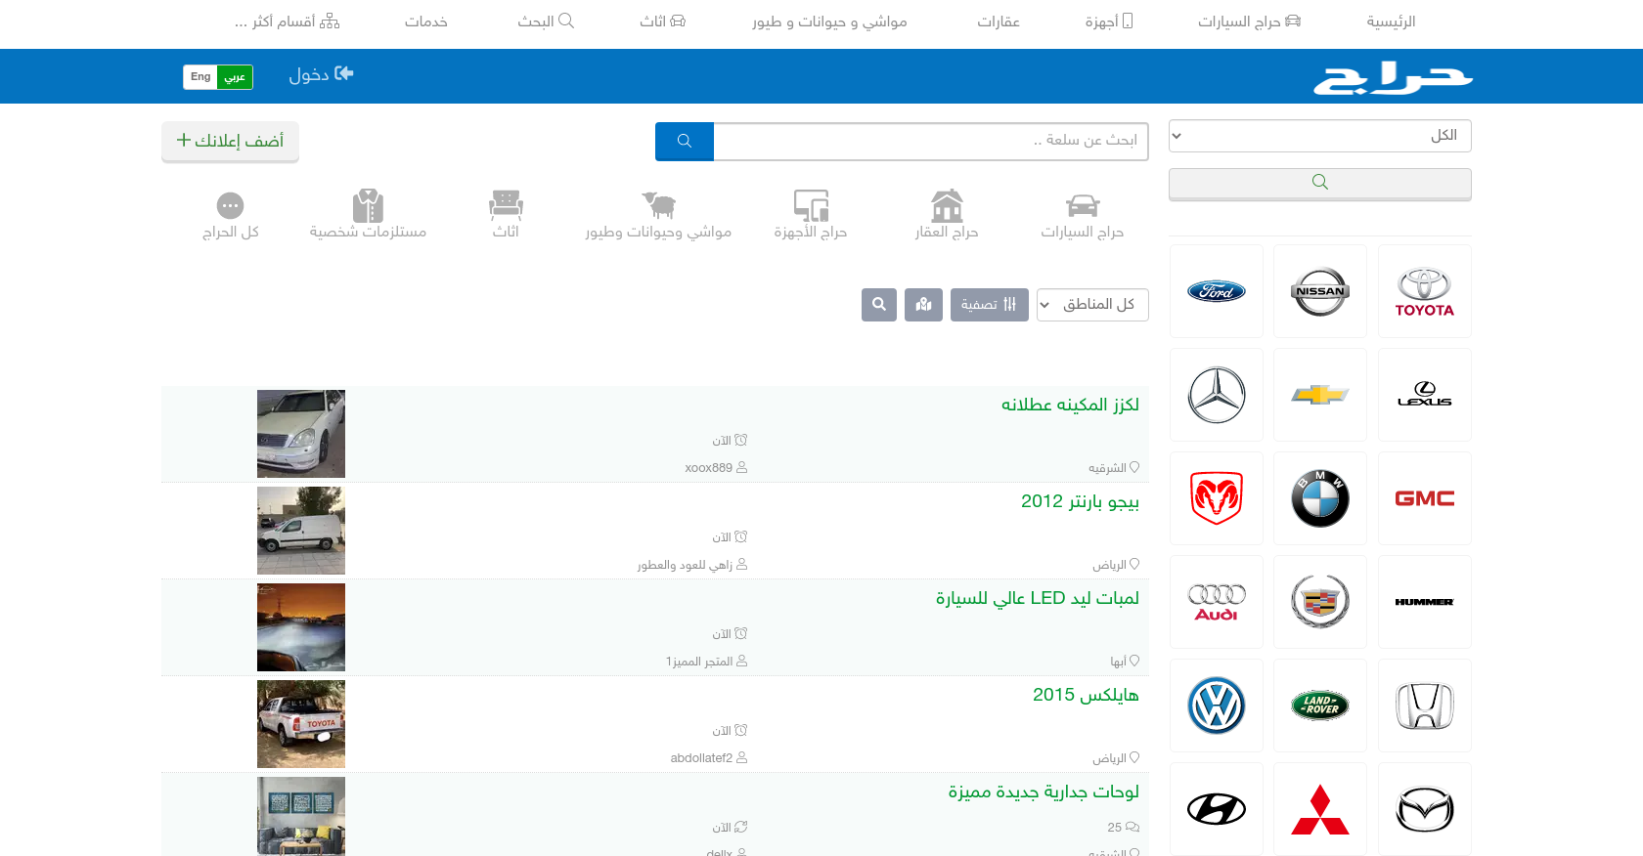Click the sidebar green search button
The width and height of the screenshot is (1643, 856).
1320,183
